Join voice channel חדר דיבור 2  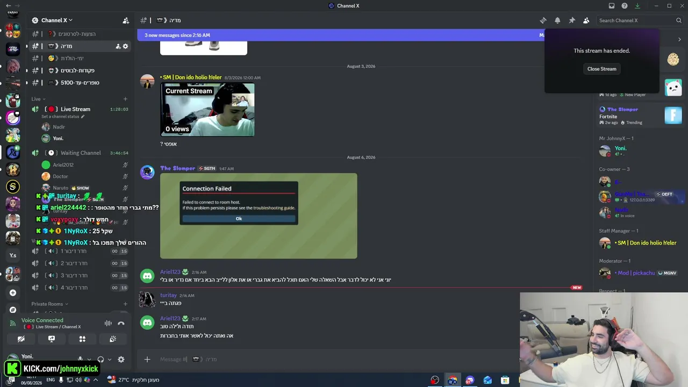click(81, 263)
